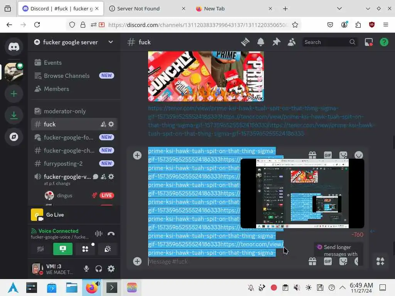Open uBlock Origin shield icon
395x296 pixels.
pyautogui.click(x=371, y=25)
